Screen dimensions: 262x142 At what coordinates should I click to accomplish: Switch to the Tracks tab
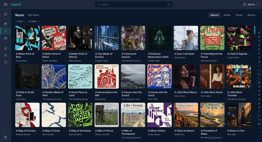coord(239,15)
